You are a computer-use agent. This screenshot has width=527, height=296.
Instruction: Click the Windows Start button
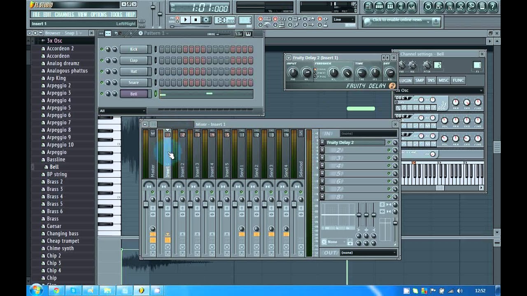(35, 291)
